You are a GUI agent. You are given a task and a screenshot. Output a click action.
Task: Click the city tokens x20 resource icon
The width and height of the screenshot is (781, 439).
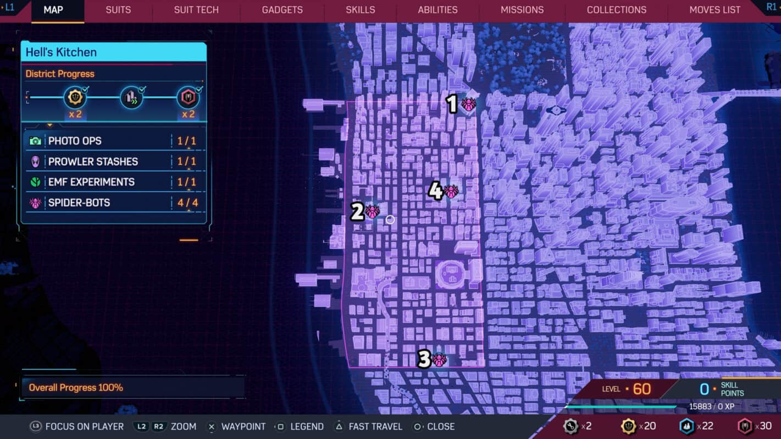point(629,426)
